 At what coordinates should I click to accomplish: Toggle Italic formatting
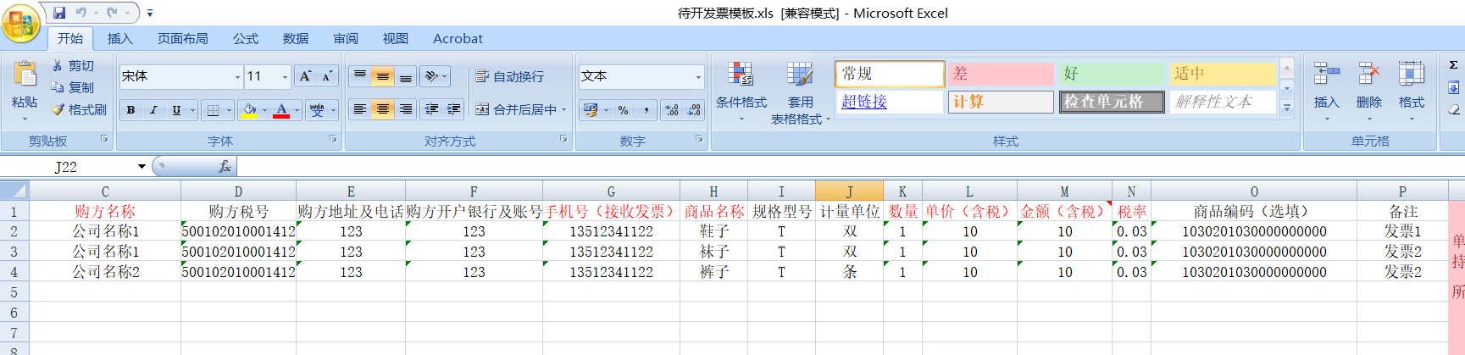pyautogui.click(x=153, y=109)
